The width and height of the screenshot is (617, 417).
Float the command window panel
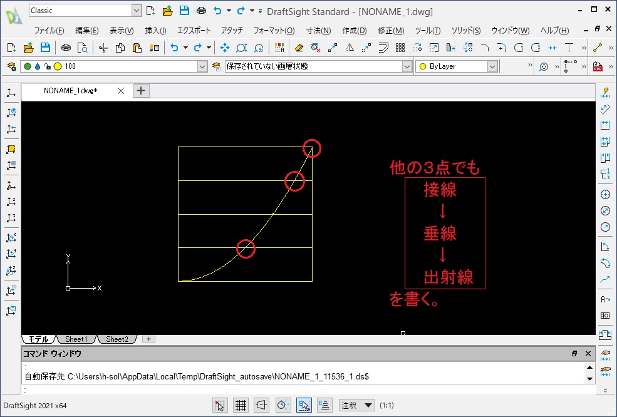coord(574,354)
